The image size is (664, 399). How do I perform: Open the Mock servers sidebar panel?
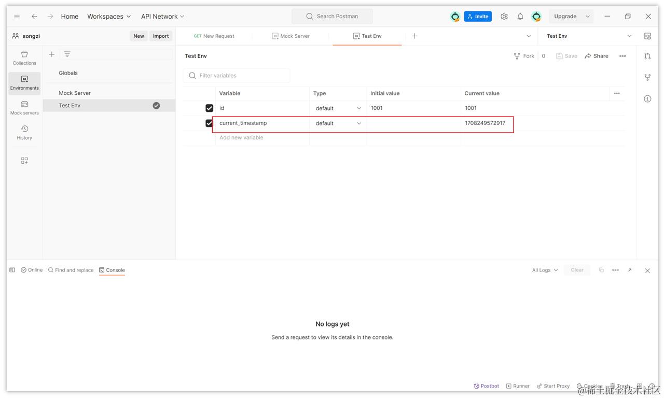pyautogui.click(x=24, y=108)
